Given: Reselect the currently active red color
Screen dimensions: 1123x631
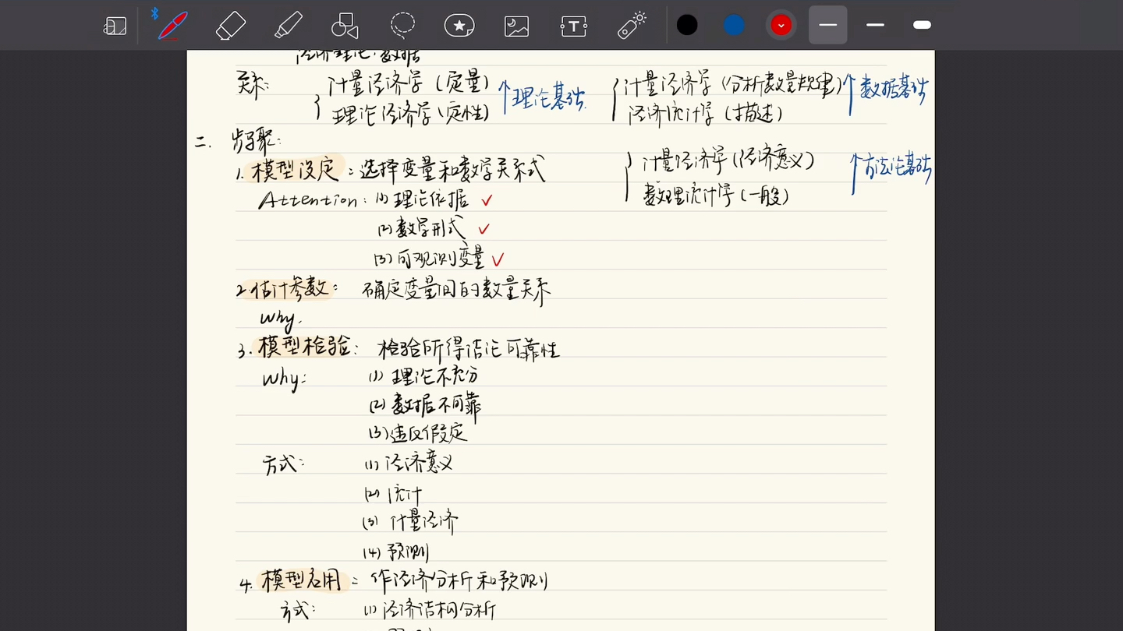Looking at the screenshot, I should click(x=781, y=24).
